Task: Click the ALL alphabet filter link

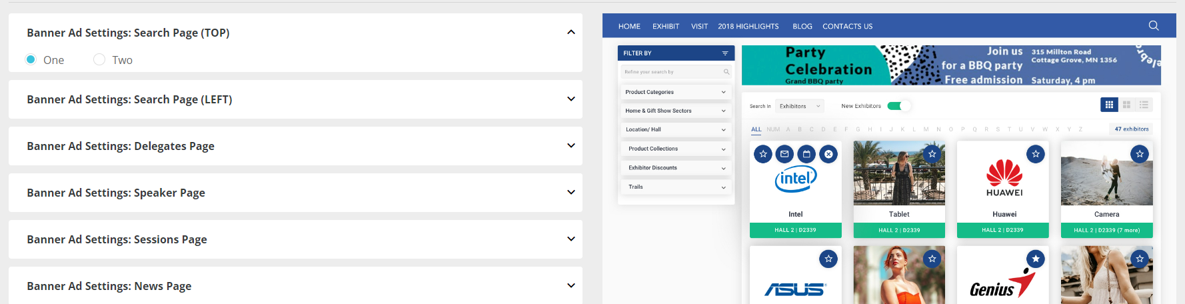Action: [x=756, y=129]
